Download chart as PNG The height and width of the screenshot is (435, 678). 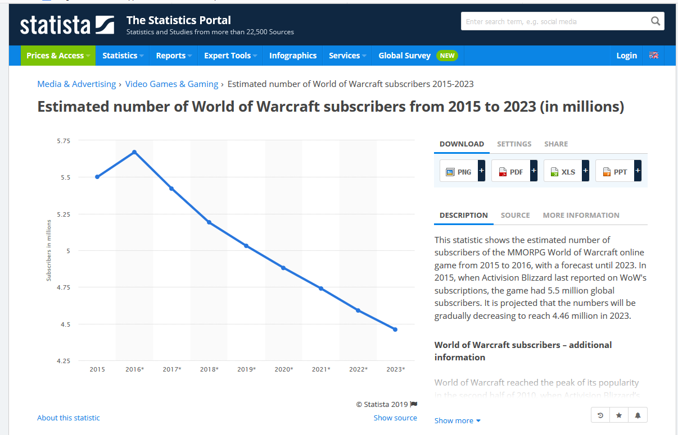(x=459, y=171)
